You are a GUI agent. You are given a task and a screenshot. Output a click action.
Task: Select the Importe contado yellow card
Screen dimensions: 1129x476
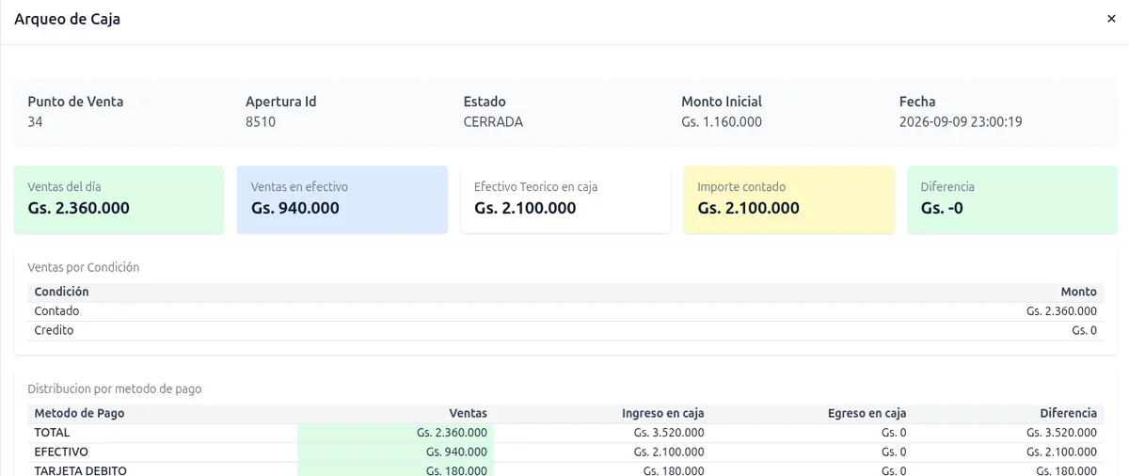788,199
